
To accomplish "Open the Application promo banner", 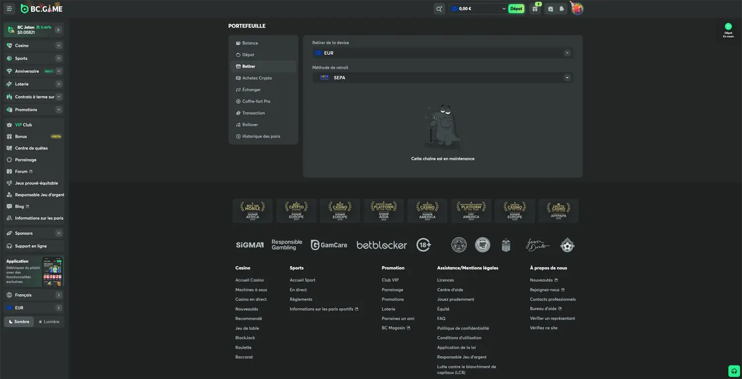I will [34, 271].
